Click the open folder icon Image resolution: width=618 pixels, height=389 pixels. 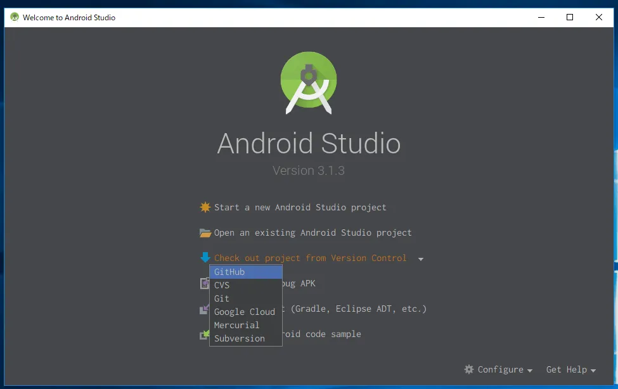(x=205, y=233)
